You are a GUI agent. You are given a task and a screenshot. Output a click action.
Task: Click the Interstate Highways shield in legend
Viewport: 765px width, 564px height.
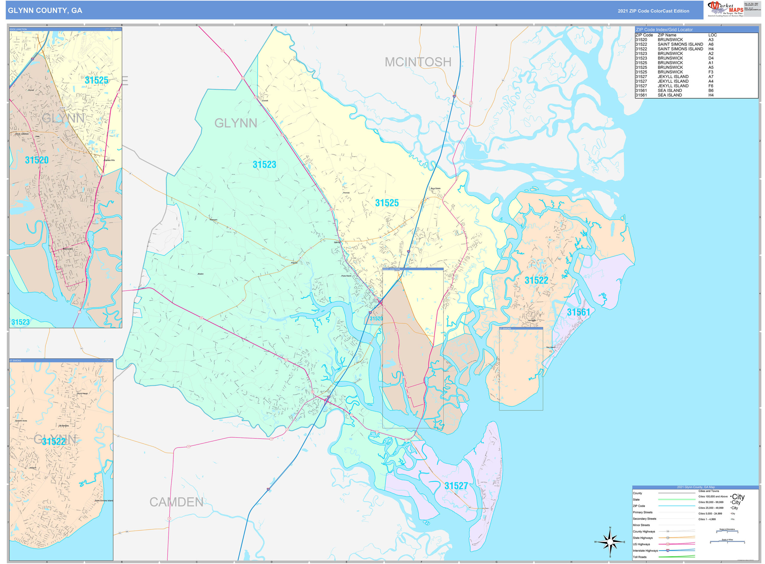tap(668, 550)
